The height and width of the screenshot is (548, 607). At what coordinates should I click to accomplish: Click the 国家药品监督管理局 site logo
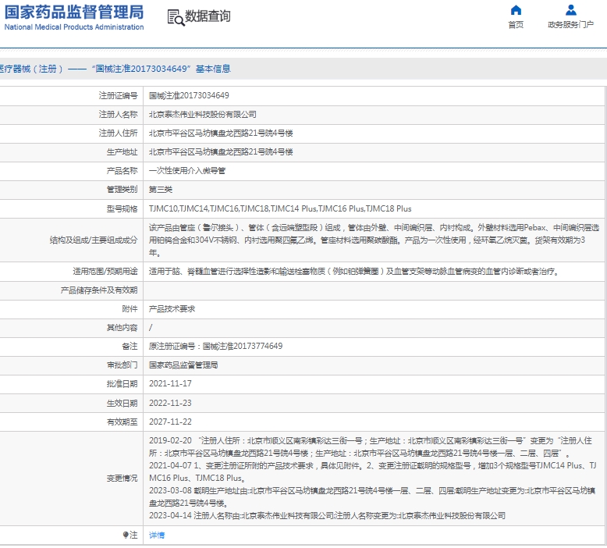(x=73, y=16)
